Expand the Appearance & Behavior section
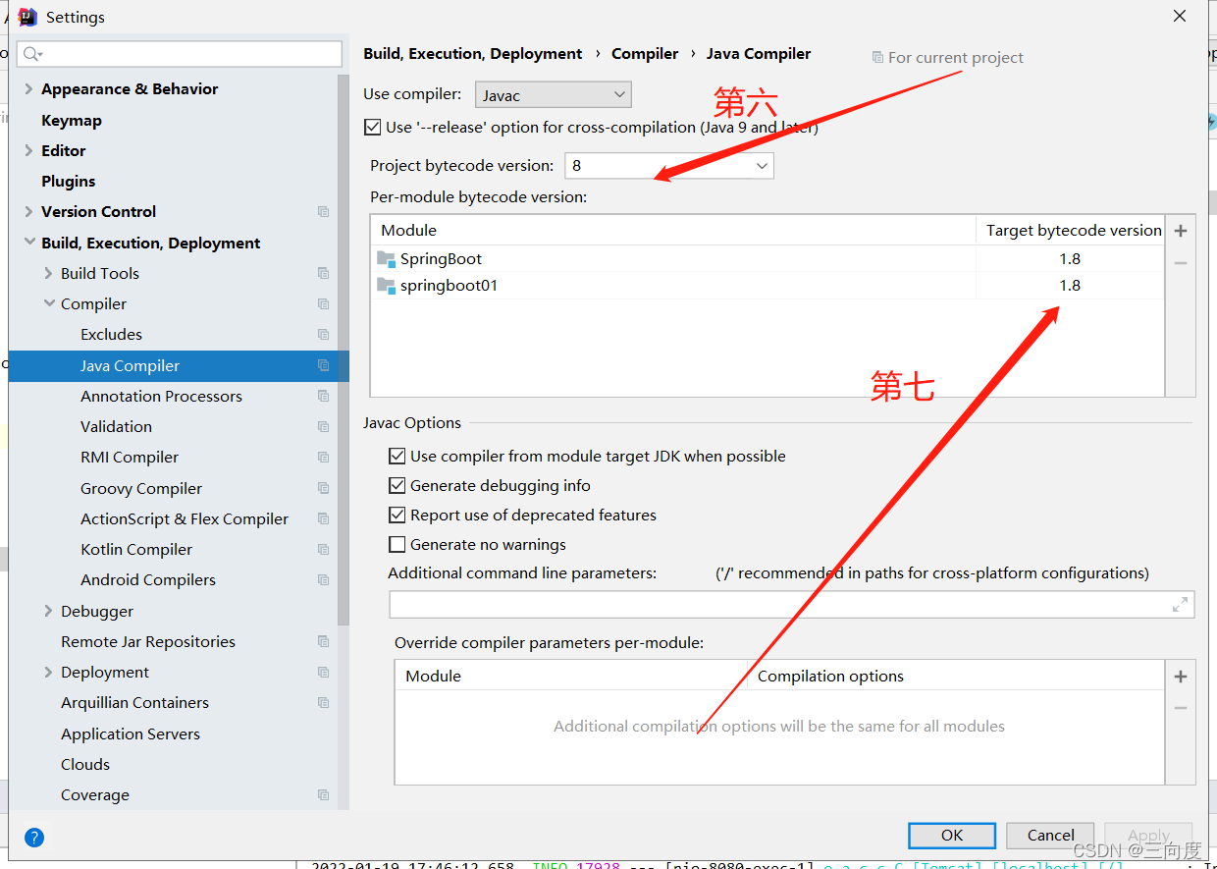 pyautogui.click(x=28, y=88)
